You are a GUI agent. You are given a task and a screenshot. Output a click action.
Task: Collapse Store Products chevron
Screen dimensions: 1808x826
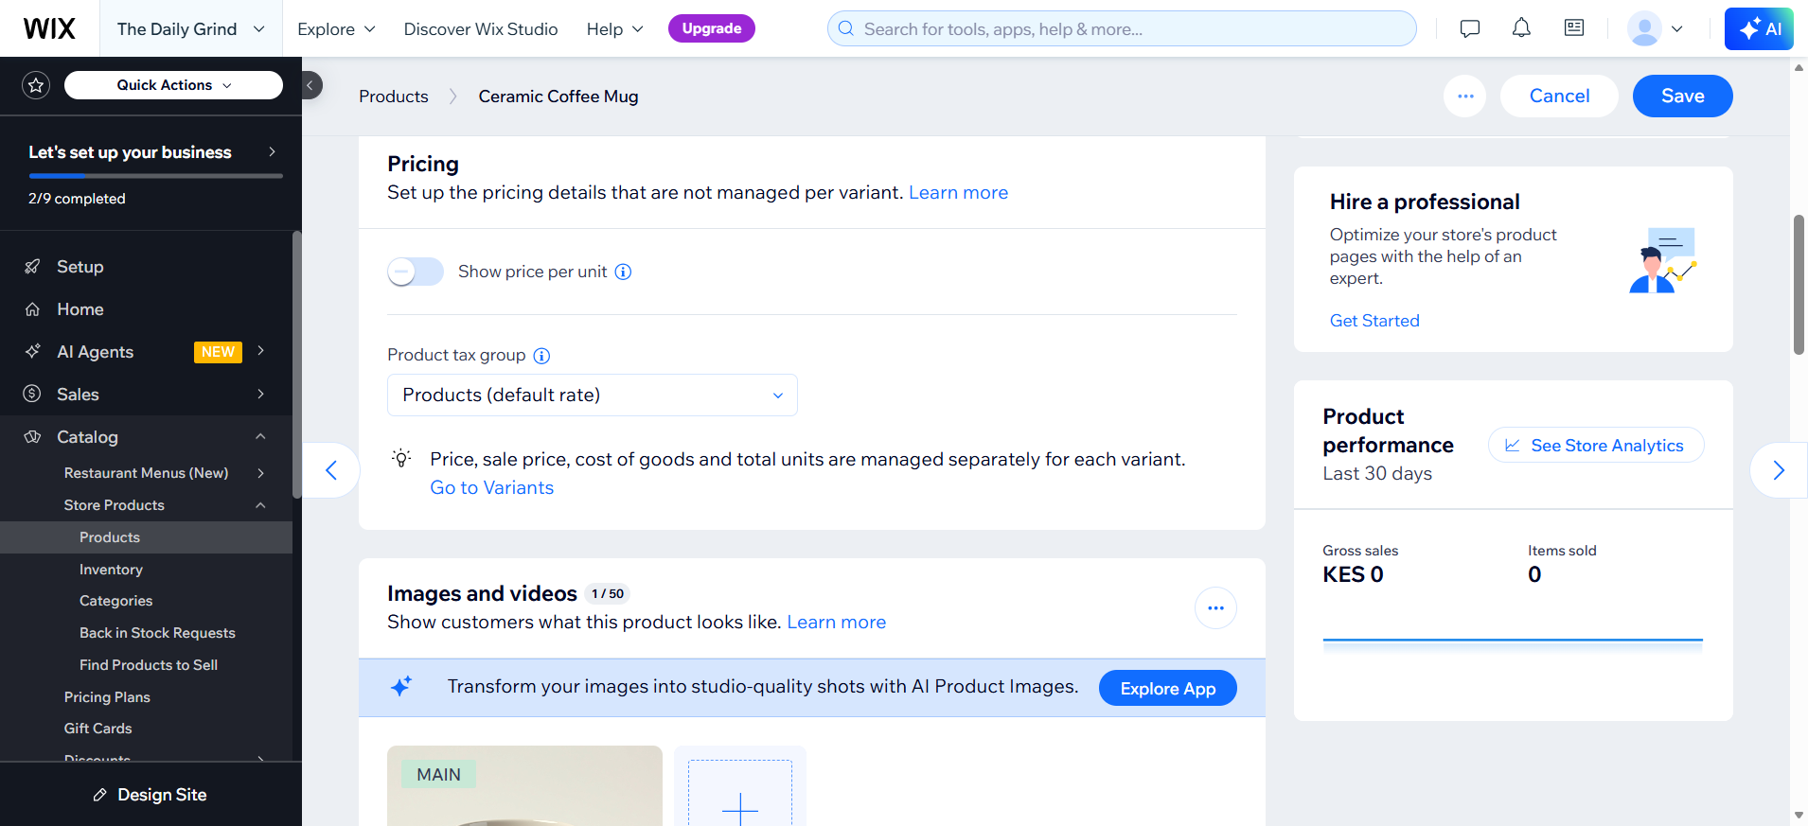(260, 505)
